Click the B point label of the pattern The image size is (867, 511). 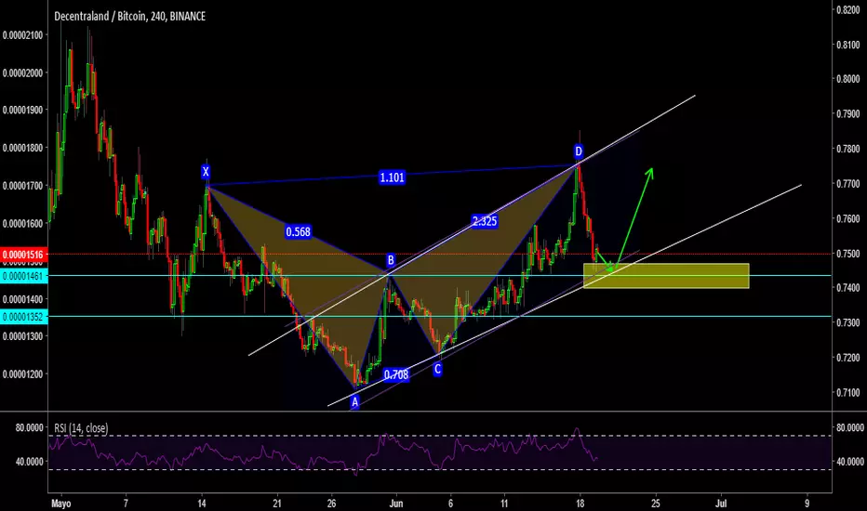click(391, 260)
